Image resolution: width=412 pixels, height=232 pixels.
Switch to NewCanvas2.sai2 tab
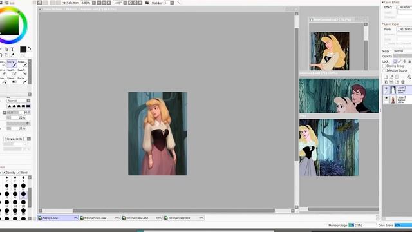[x=142, y=218]
